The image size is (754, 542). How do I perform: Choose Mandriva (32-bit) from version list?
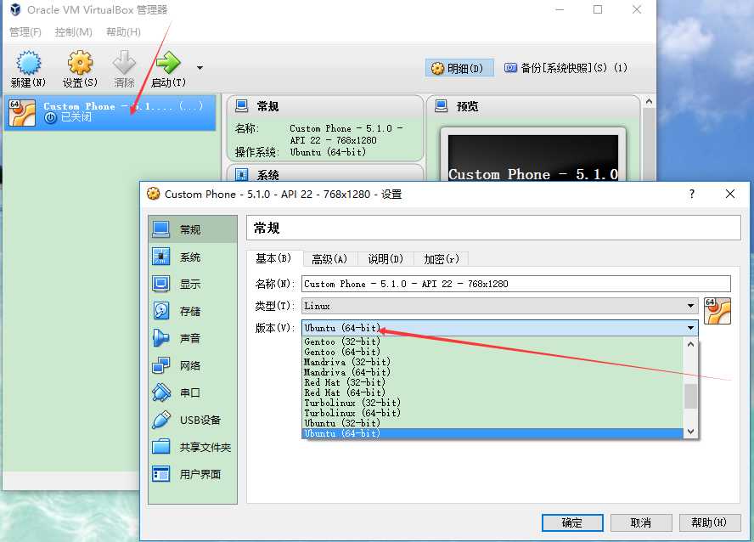coord(492,362)
